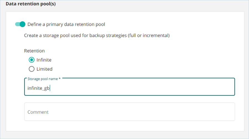
Task: Click the blank right side of the Comment box
Action: (x=194, y=112)
